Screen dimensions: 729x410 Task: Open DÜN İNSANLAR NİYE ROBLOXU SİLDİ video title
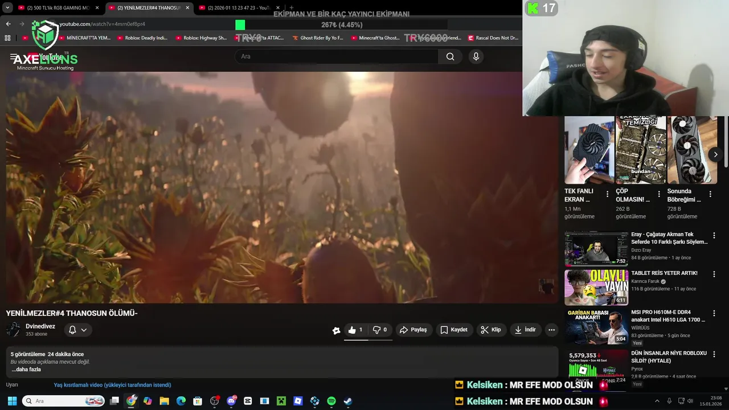tap(669, 357)
